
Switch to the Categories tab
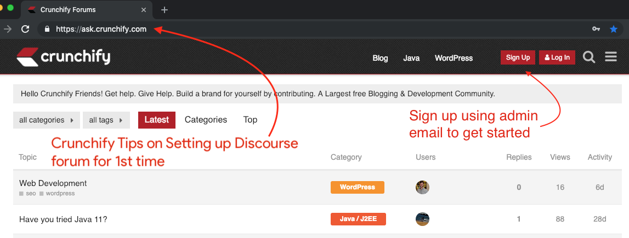tap(206, 120)
